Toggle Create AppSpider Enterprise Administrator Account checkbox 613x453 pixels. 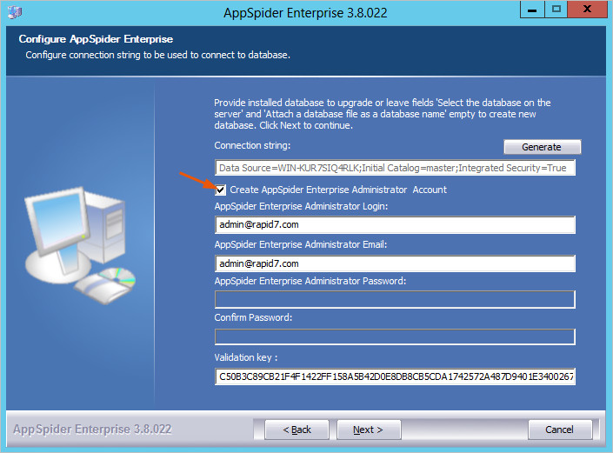[221, 190]
